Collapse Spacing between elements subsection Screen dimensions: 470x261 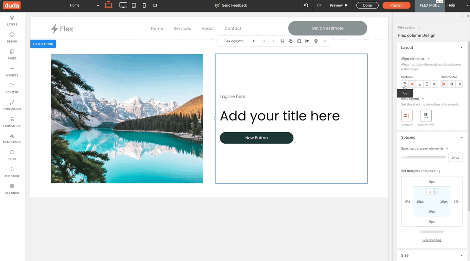click(447, 148)
